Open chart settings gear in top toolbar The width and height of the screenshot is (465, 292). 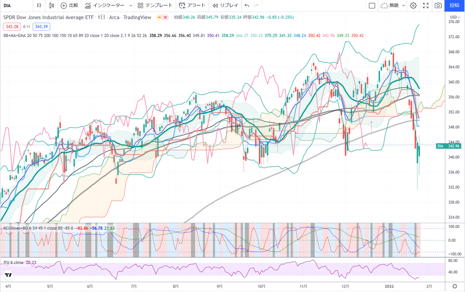point(413,5)
